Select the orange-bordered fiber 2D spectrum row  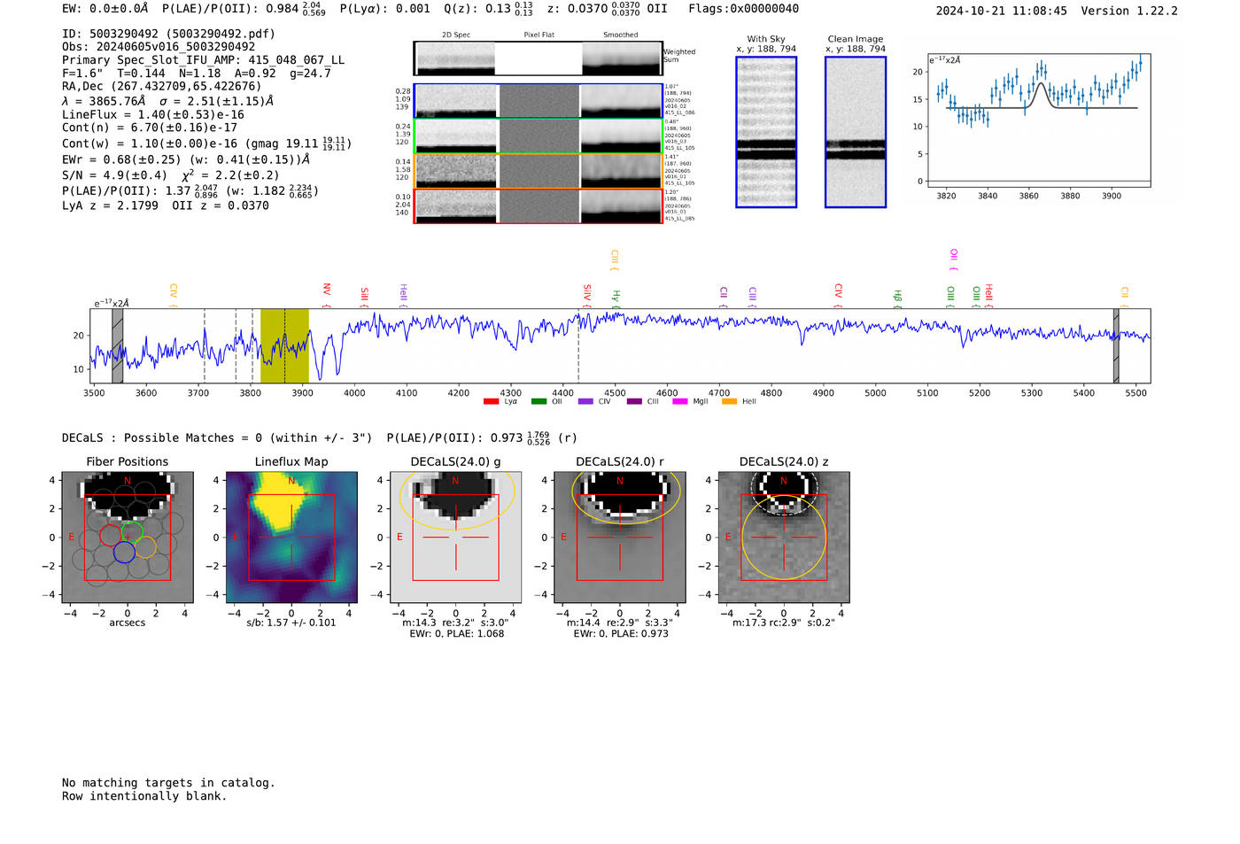(x=538, y=171)
